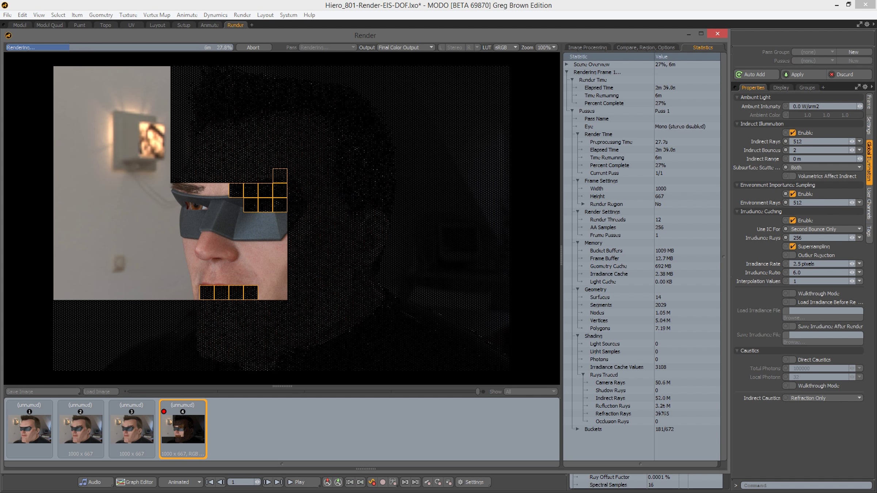Click the Auto Add button

(756, 74)
